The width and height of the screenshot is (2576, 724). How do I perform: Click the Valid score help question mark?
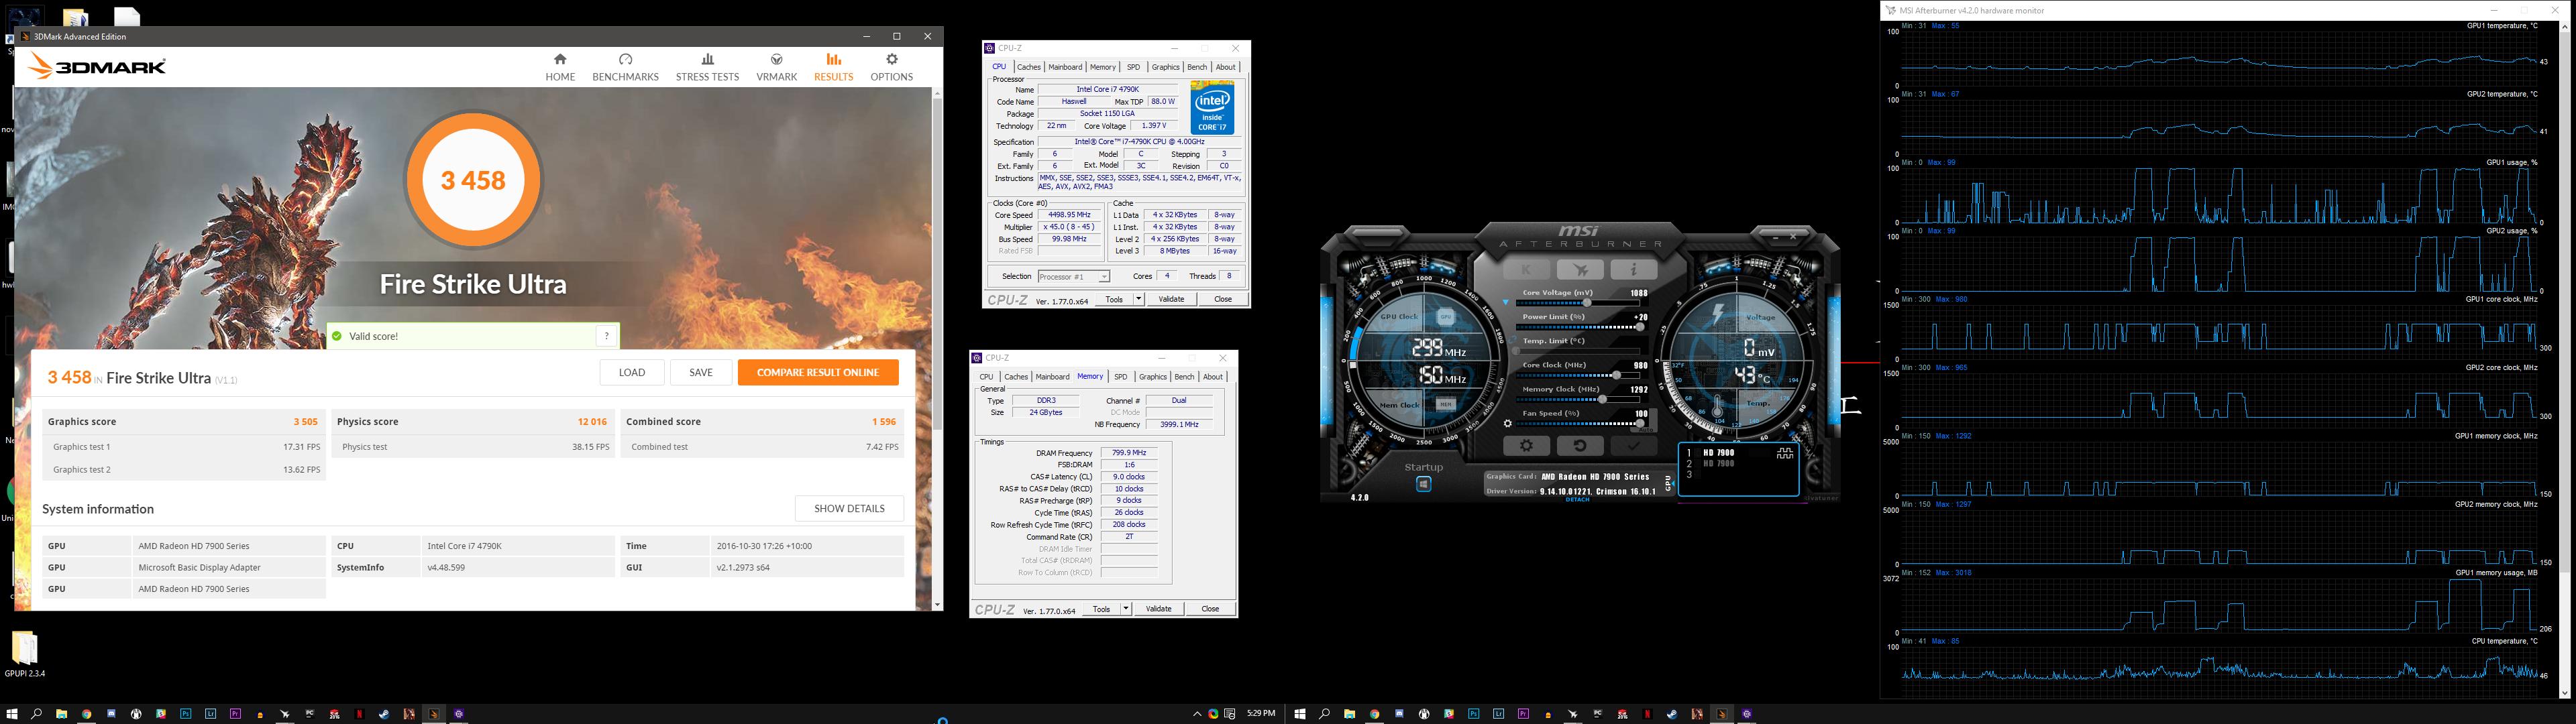coord(606,336)
